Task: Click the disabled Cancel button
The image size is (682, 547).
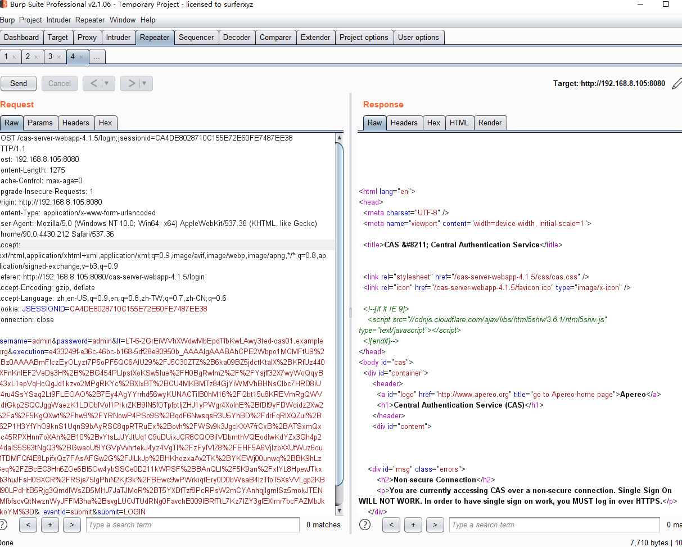Action: pyautogui.click(x=60, y=83)
